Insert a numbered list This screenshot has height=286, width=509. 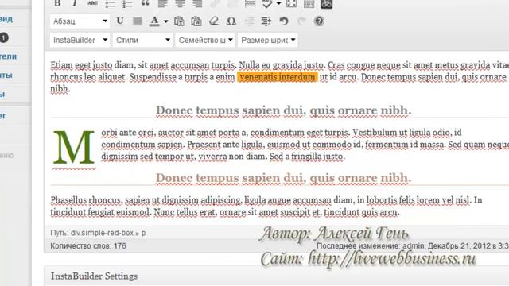point(127,3)
